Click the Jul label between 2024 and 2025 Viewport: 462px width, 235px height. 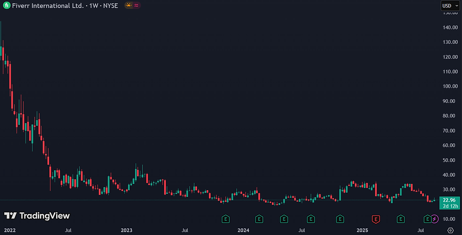pos(302,230)
